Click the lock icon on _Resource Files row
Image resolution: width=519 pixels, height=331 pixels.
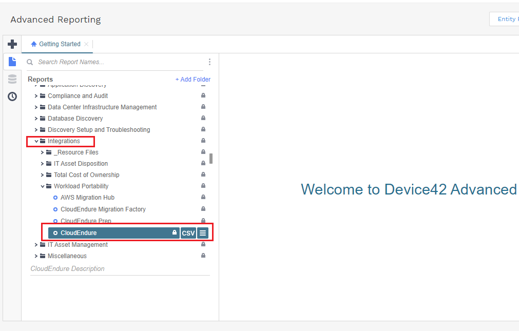coord(203,151)
